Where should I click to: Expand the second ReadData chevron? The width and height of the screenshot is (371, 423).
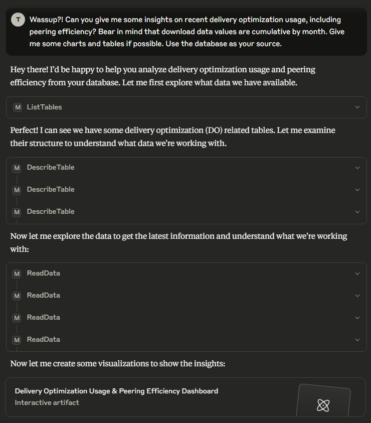[x=357, y=296]
